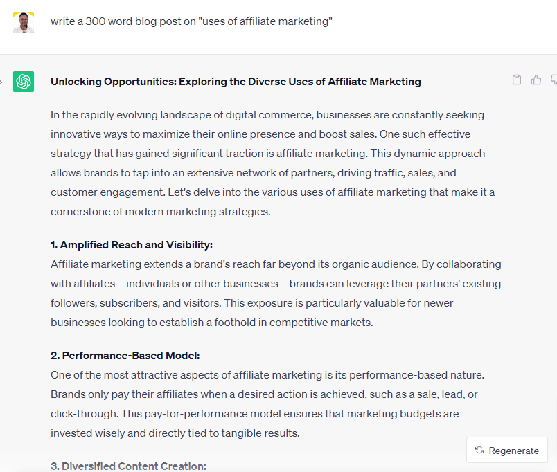The height and width of the screenshot is (472, 557).
Task: Select the "1. Amplified Reach and Visibility:" heading
Action: pyautogui.click(x=132, y=245)
